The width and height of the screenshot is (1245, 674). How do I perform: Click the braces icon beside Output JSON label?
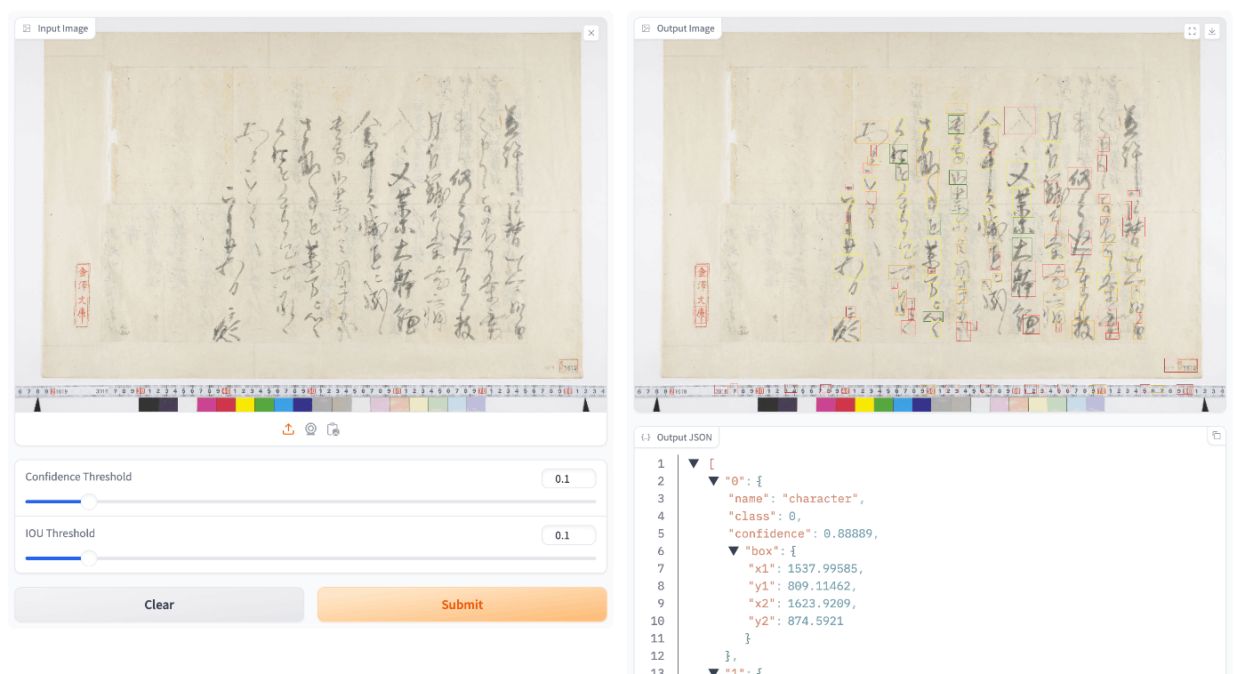[646, 437]
